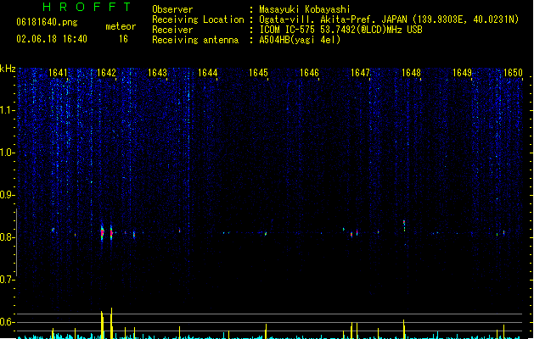
Task: Select observer name Masayuki Kobayashi
Action: [305, 9]
